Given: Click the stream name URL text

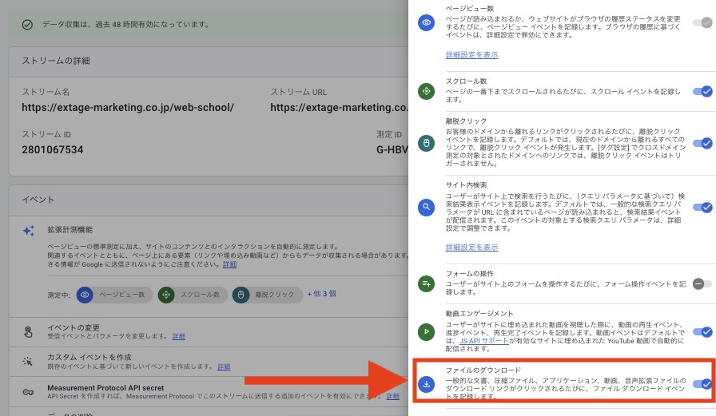Looking at the screenshot, I should [x=128, y=108].
